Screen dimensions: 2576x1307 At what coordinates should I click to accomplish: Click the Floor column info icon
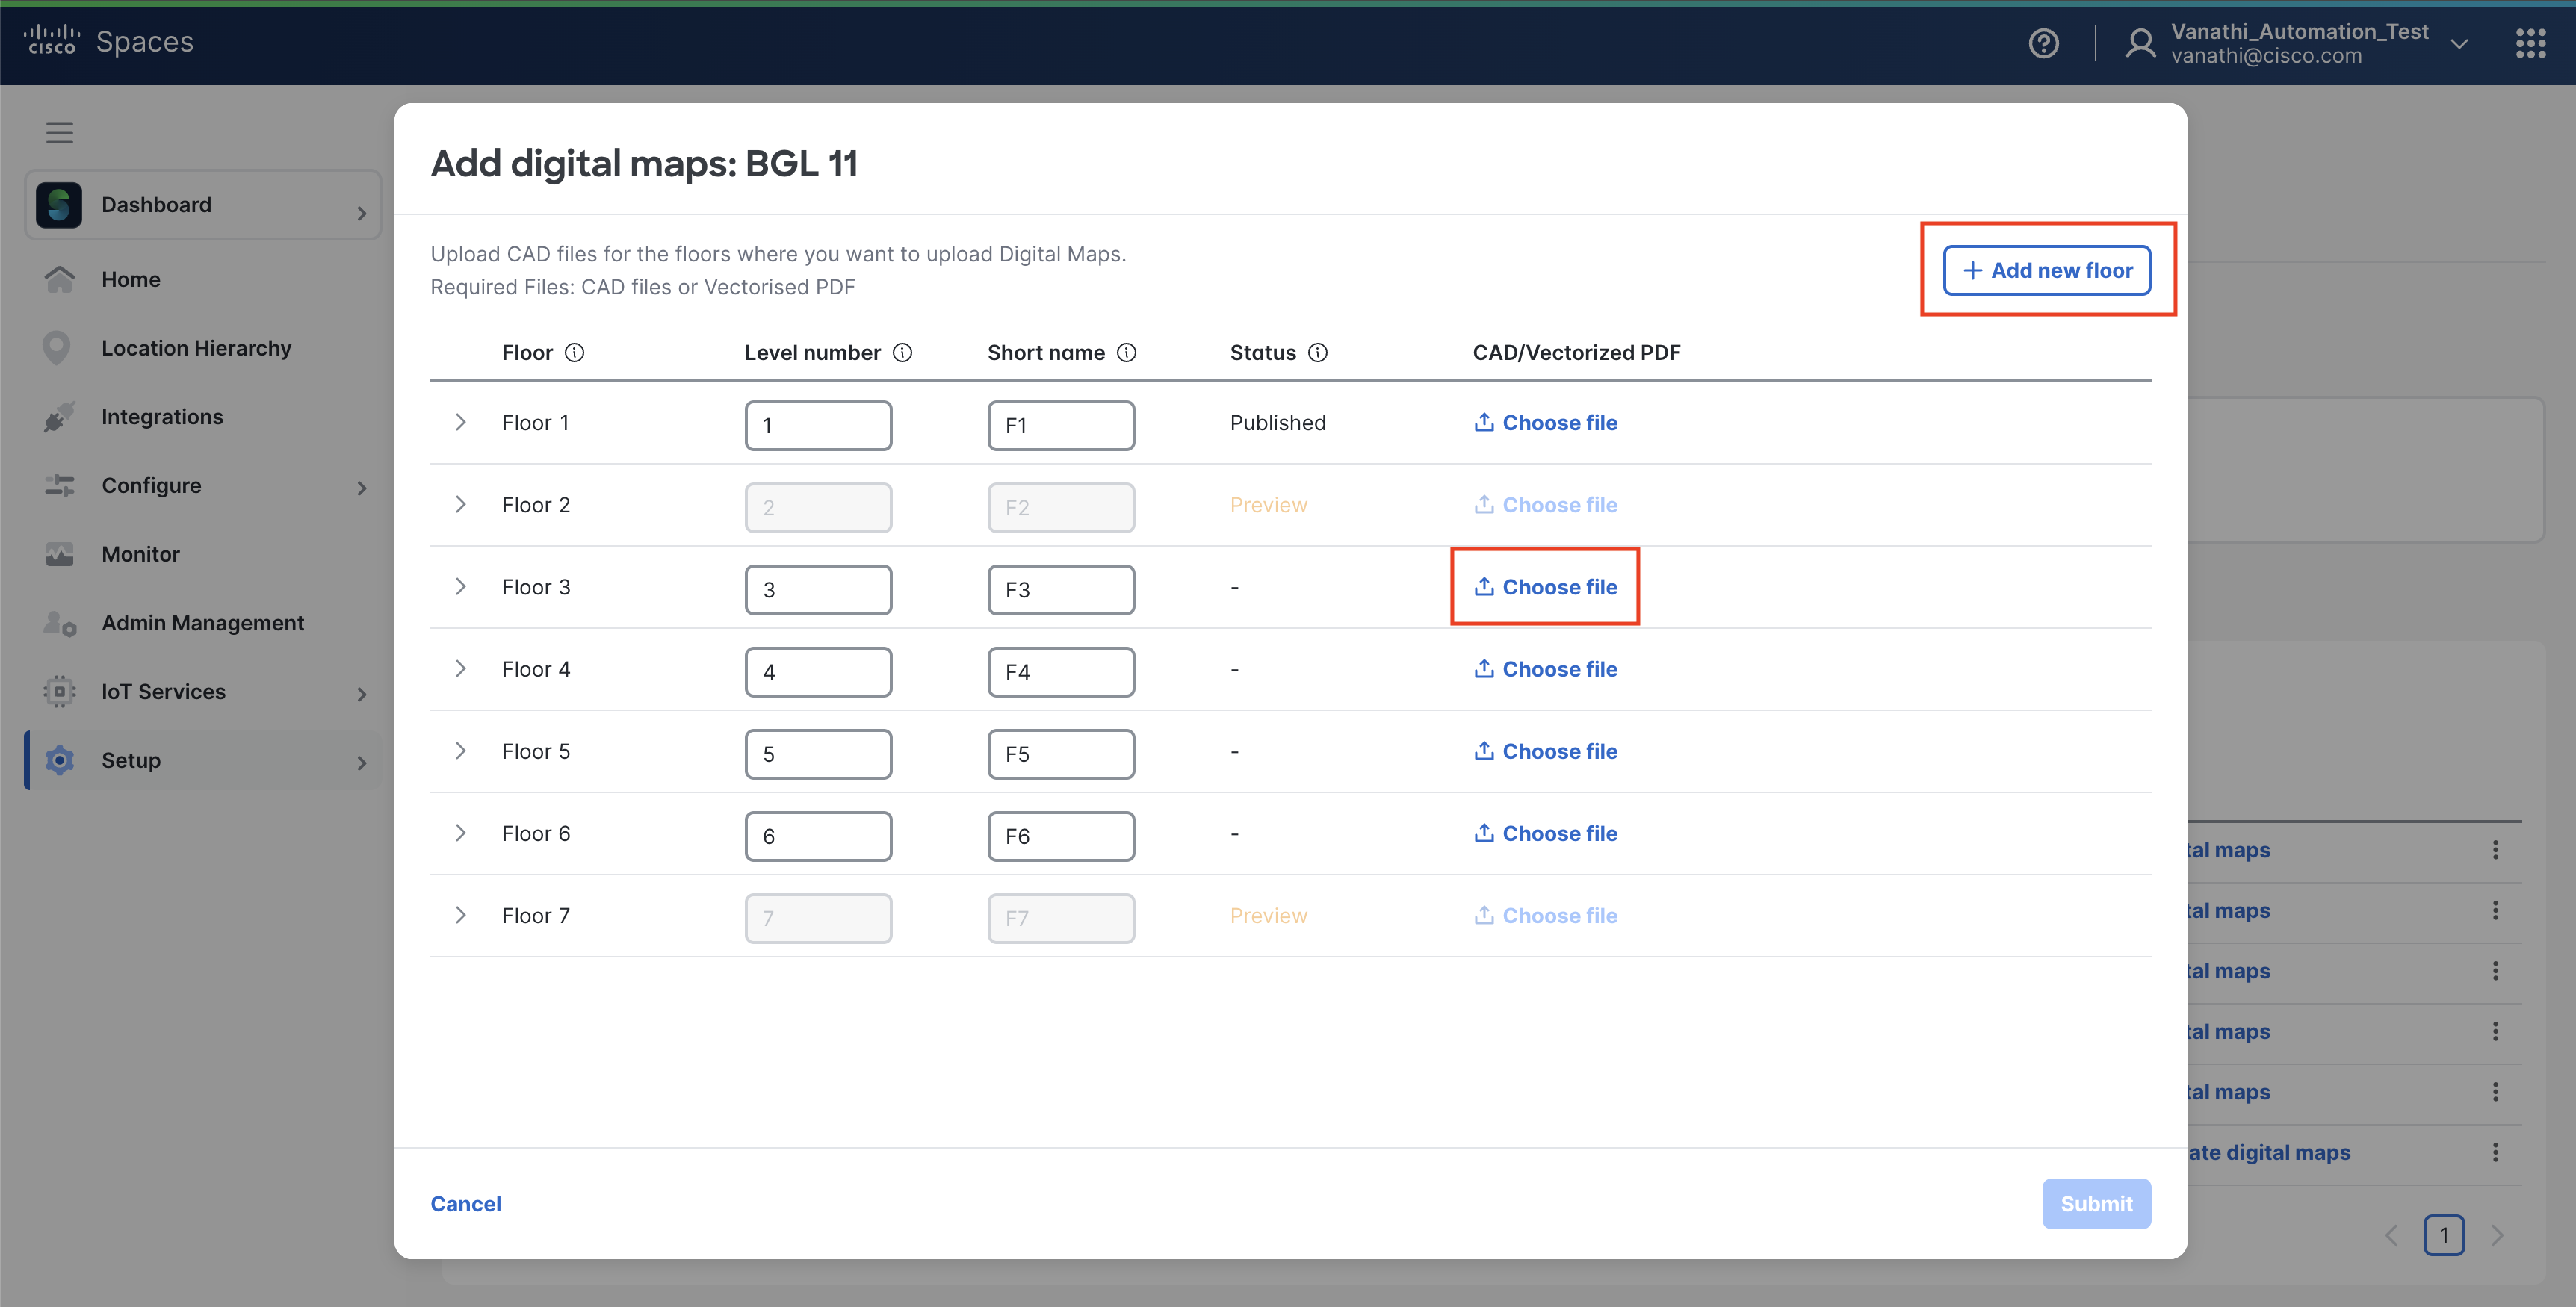(x=574, y=352)
